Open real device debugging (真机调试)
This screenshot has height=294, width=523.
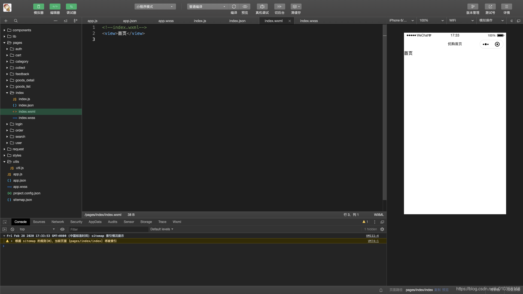point(262,7)
